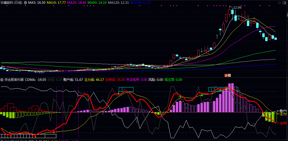
Task: Select the 走势线 red value label
Action: tap(115, 80)
